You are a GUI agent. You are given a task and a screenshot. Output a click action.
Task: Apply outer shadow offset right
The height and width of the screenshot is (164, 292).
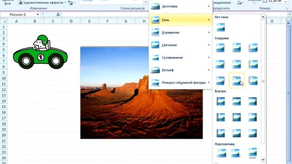220,64
